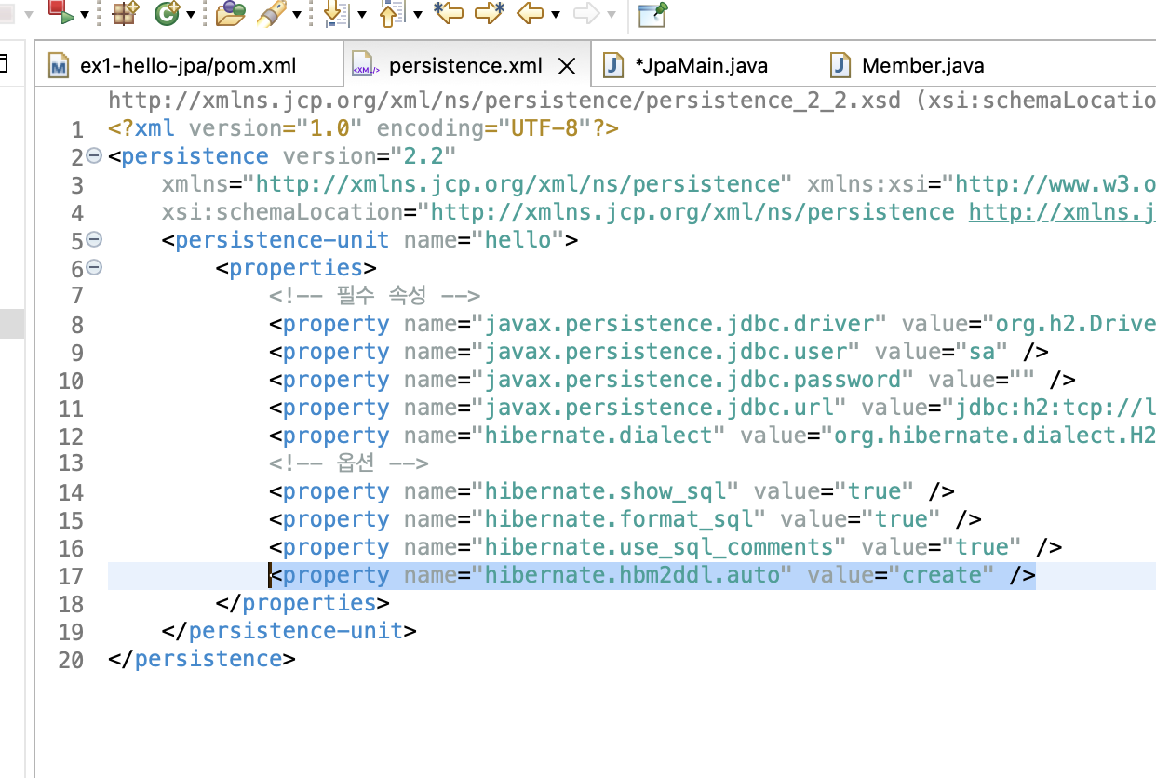Click the hibernate.hbm2ddl.auto property name
The image size is (1156, 778).
click(x=632, y=575)
